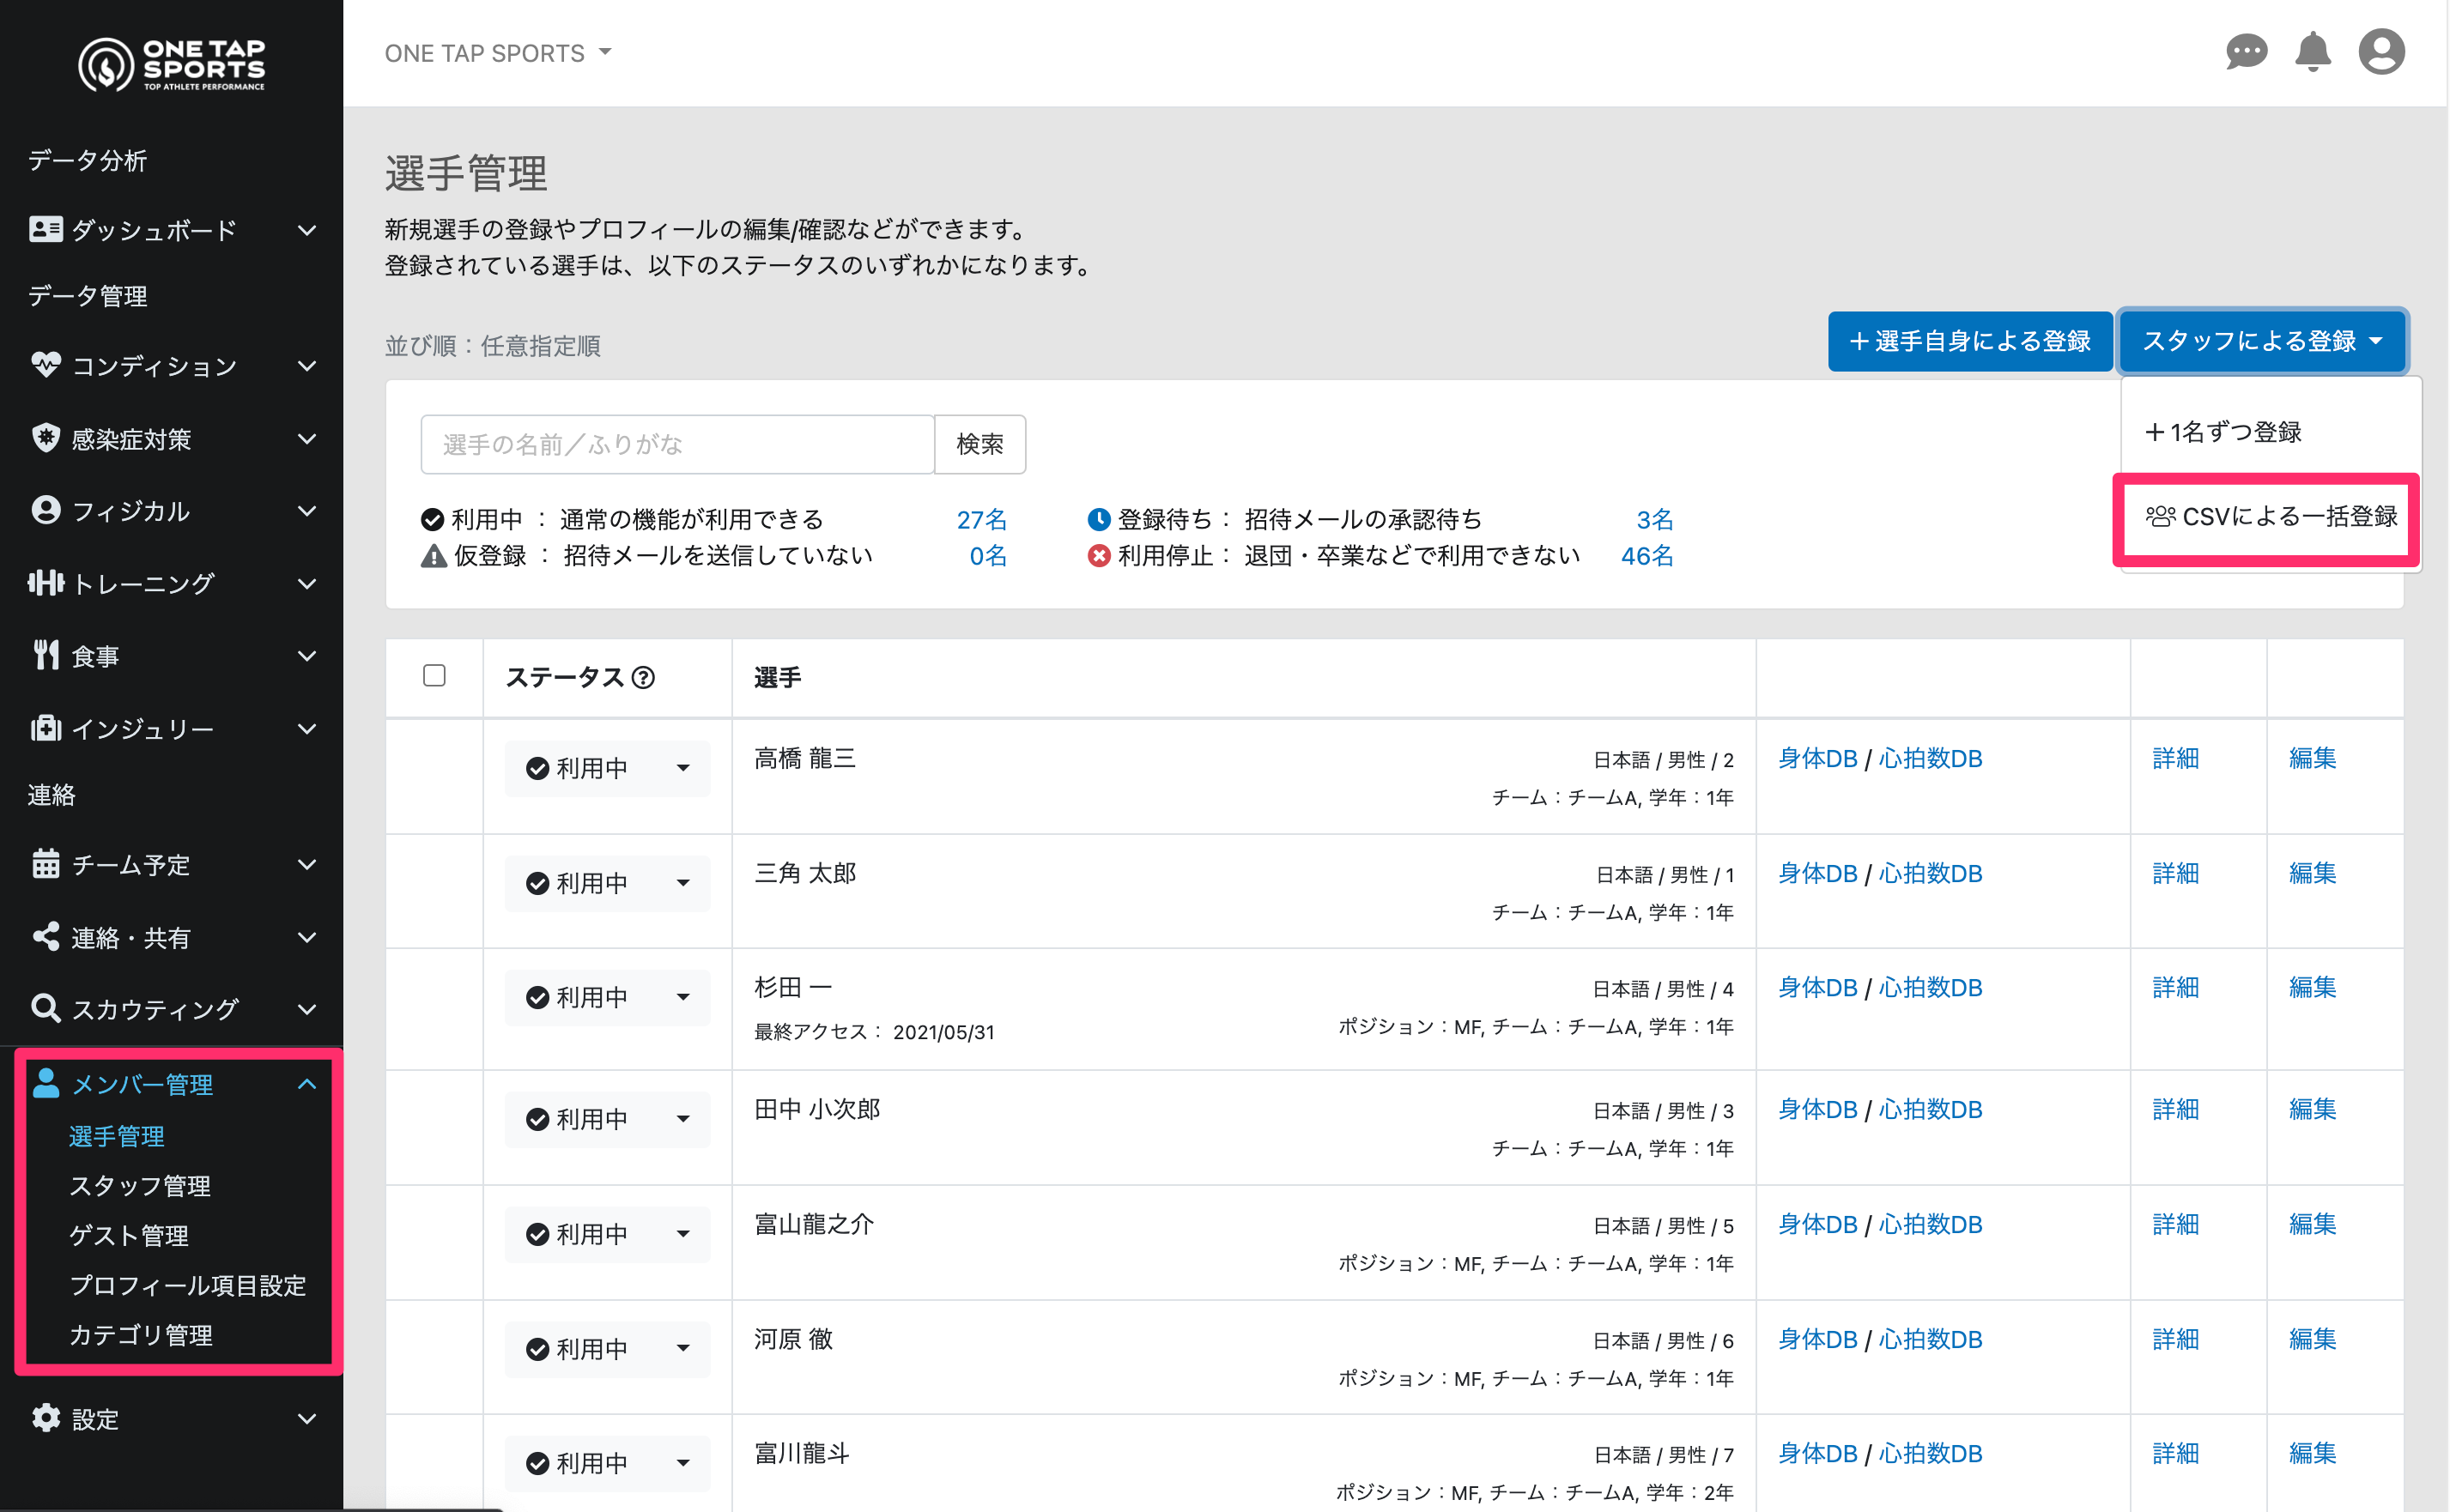
Task: Click the Meal fork-knife icon
Action: (x=46, y=655)
